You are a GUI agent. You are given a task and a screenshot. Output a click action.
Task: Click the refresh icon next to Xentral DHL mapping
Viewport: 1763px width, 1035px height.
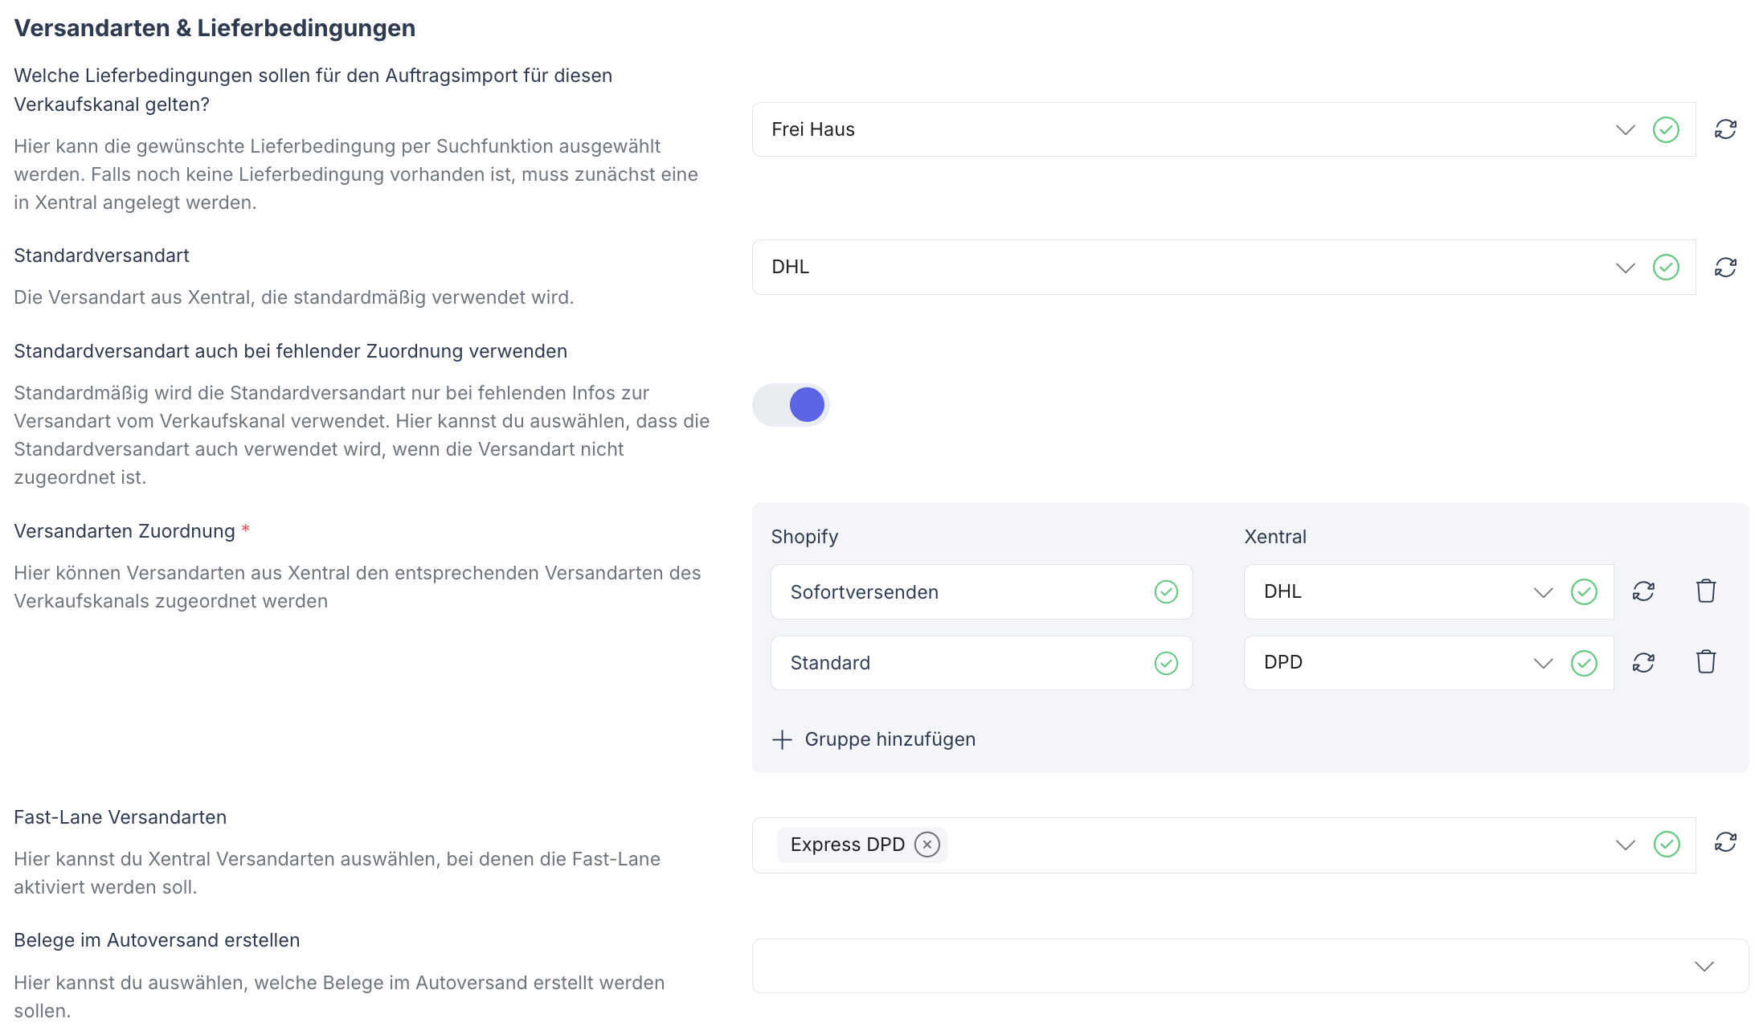[x=1643, y=591]
